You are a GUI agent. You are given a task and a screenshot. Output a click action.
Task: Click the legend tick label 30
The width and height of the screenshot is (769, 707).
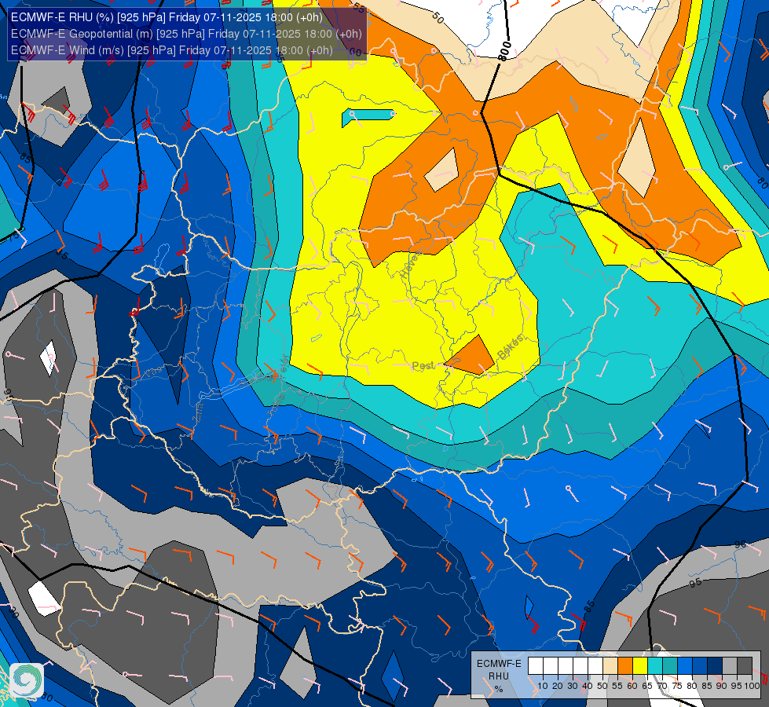[573, 686]
